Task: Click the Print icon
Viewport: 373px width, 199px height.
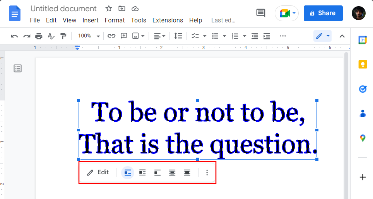Action: pyautogui.click(x=39, y=36)
